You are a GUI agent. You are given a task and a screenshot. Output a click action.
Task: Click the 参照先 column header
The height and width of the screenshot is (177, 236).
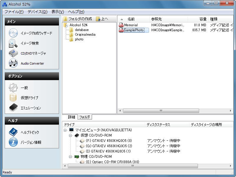[168, 19]
